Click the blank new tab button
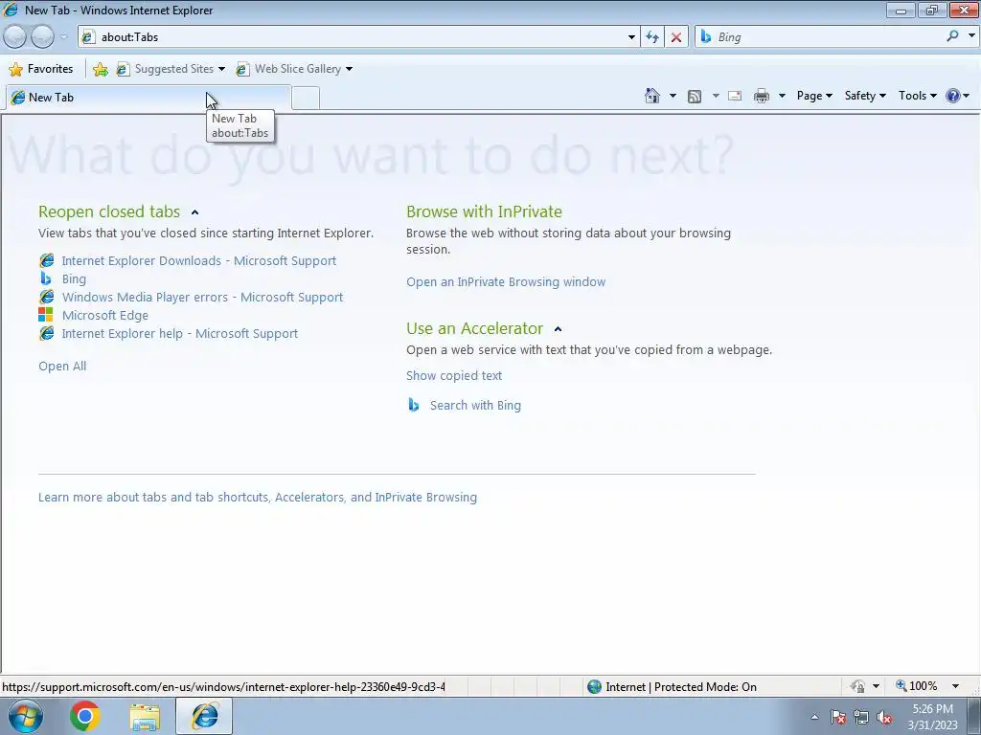The width and height of the screenshot is (981, 735). tap(306, 99)
